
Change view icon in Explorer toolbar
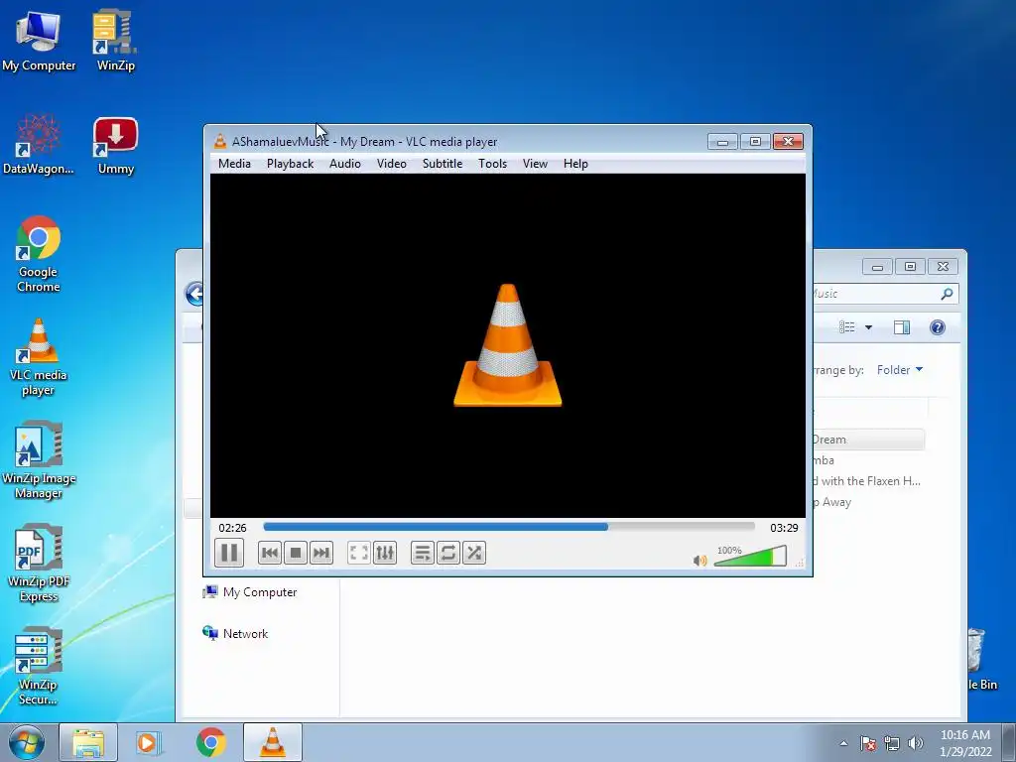[x=847, y=327]
